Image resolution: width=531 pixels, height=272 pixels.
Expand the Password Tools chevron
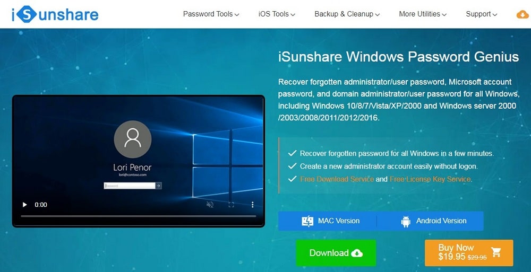pyautogui.click(x=237, y=15)
